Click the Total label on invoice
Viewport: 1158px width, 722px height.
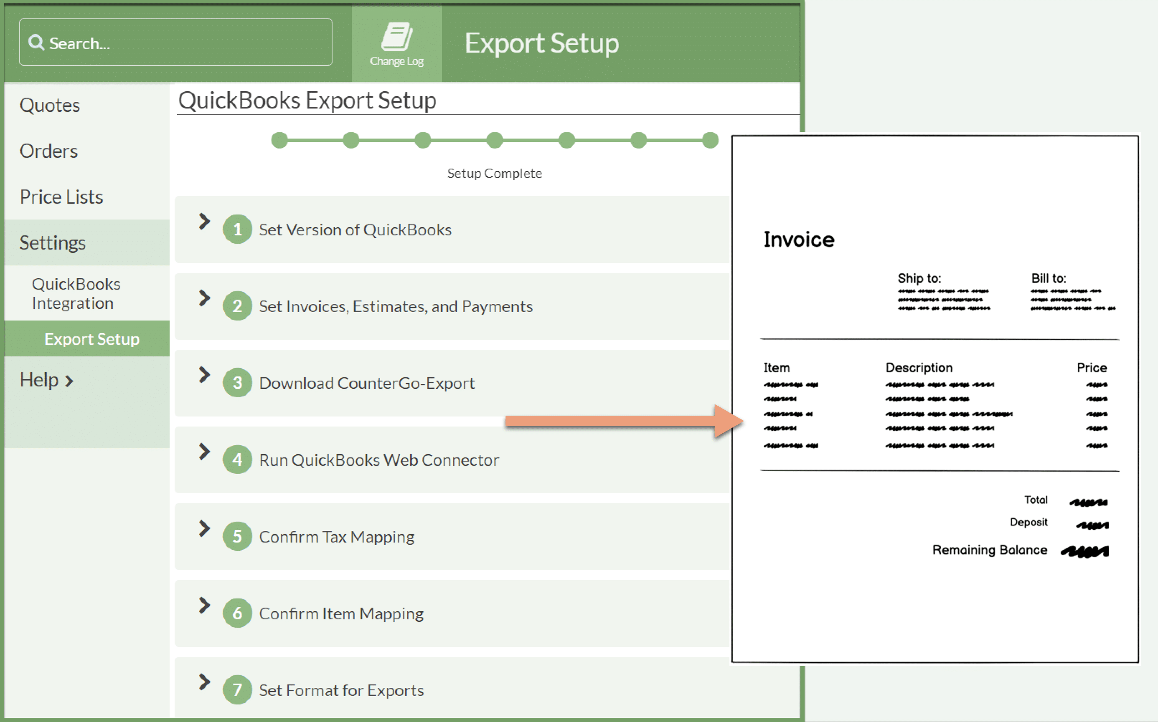(x=1036, y=500)
